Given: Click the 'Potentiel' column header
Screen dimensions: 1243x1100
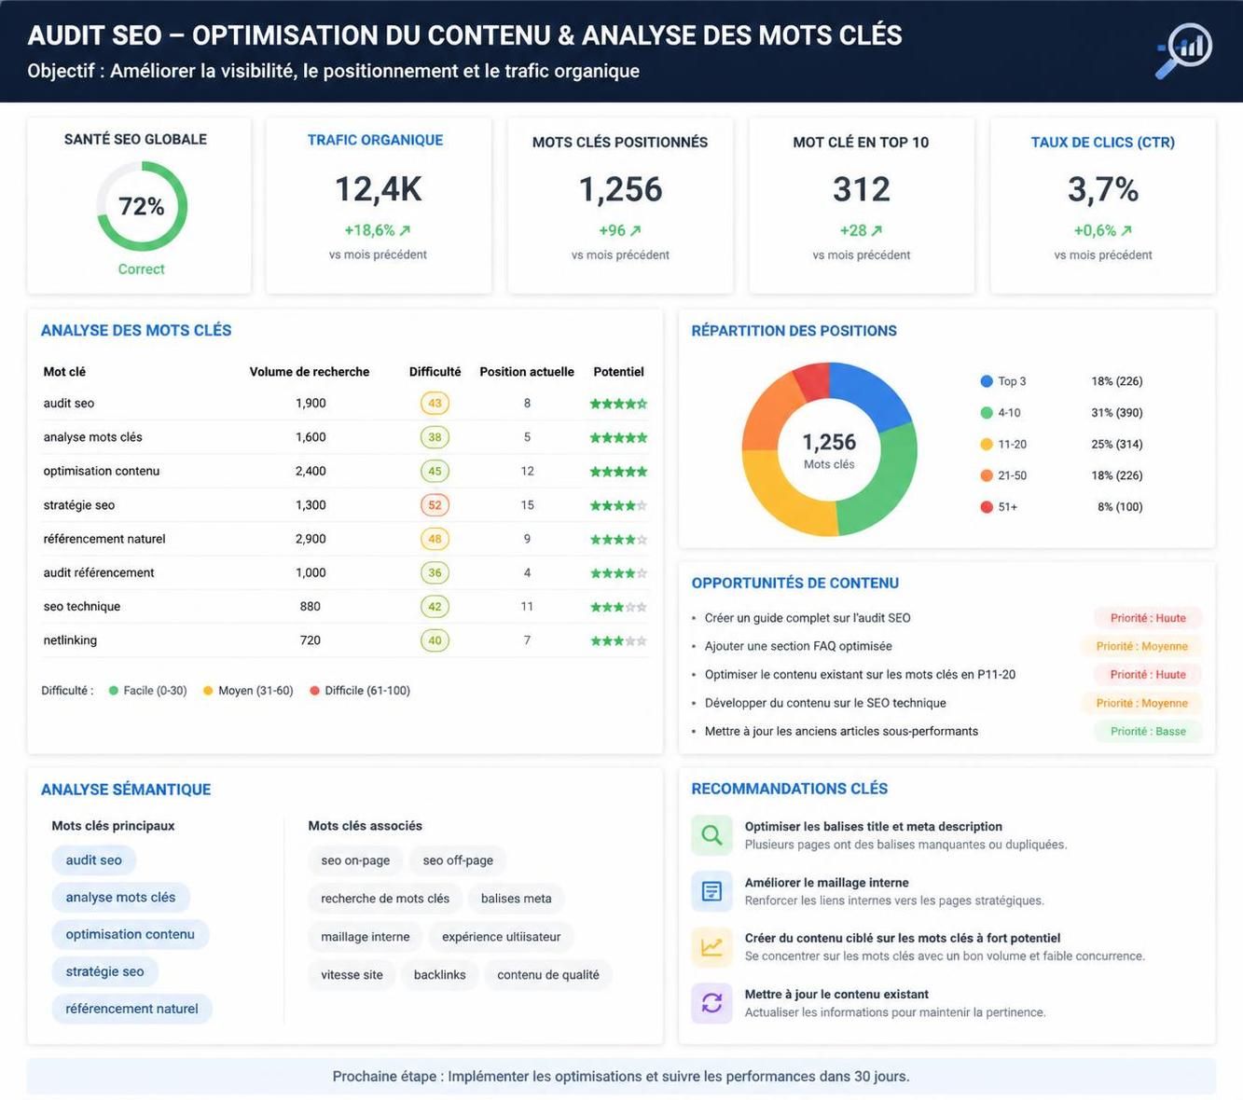Looking at the screenshot, I should pos(618,371).
